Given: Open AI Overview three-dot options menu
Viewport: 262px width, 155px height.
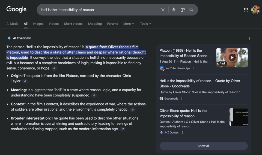Looking at the screenshot, I should pyautogui.click(x=249, y=38).
